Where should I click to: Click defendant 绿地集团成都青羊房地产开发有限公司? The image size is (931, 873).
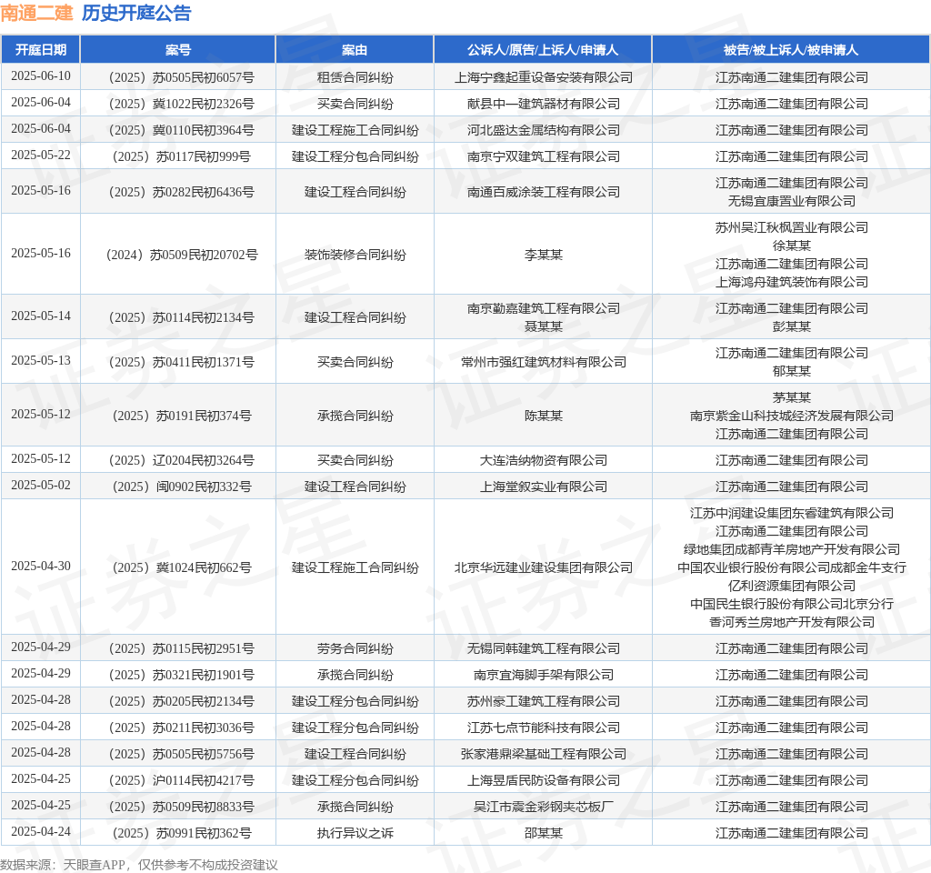click(x=792, y=549)
